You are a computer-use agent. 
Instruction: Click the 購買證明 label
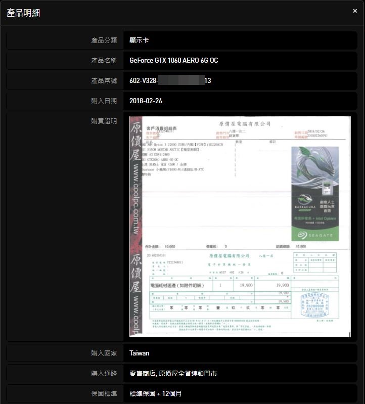tap(104, 121)
